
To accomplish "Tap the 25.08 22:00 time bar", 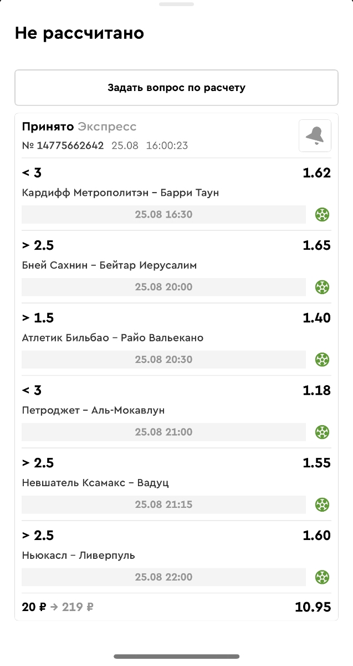I will pyautogui.click(x=163, y=577).
